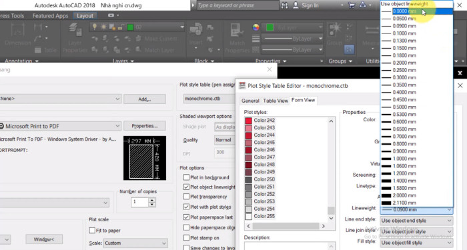This screenshot has height=250, width=467.
Task: Click the Match Properties icon
Action: coord(237,31)
